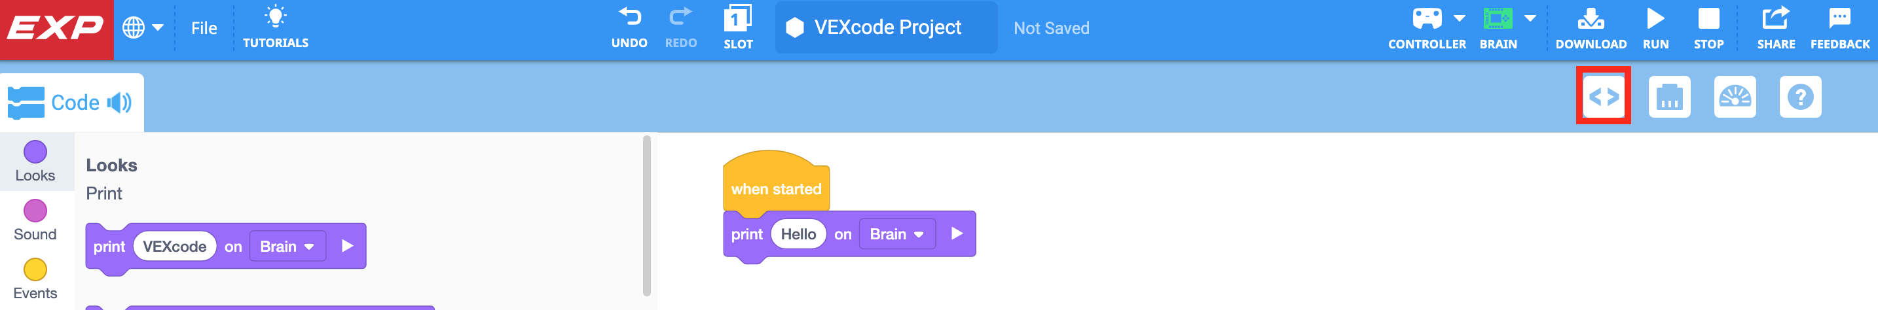
Task: Undo the last action
Action: (629, 26)
